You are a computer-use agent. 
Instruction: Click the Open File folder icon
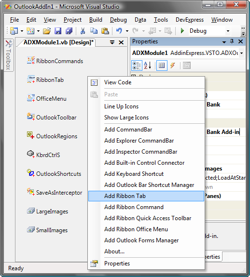point(47,31)
